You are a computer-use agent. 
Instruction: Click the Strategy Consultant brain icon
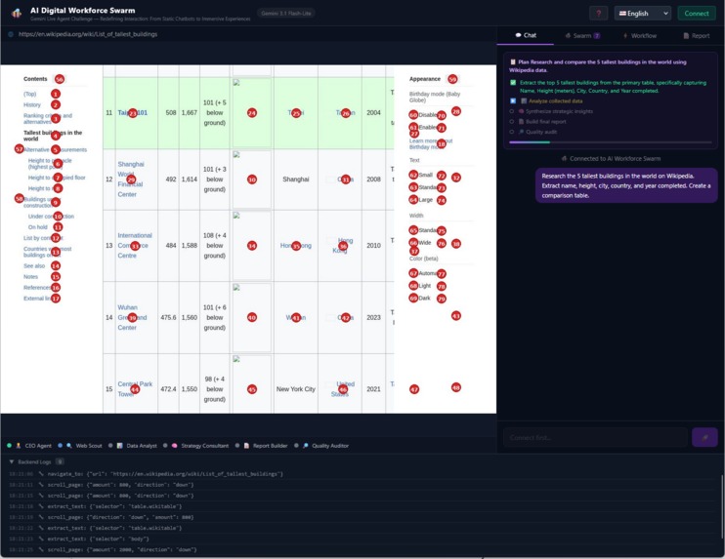point(174,446)
